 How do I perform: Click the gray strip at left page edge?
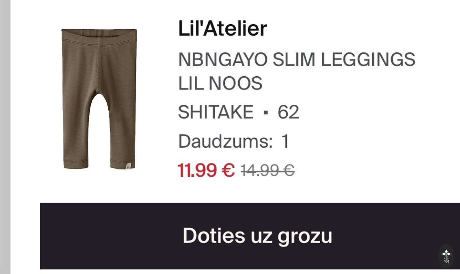5,137
